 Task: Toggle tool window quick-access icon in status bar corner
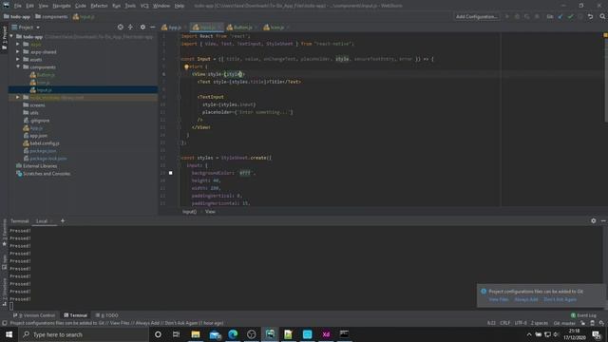[4, 323]
